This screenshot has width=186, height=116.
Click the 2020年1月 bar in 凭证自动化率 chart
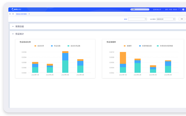click(35, 67)
